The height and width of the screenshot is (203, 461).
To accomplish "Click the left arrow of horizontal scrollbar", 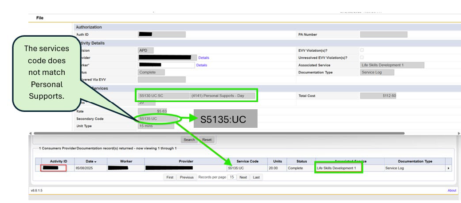I will [x=30, y=133].
